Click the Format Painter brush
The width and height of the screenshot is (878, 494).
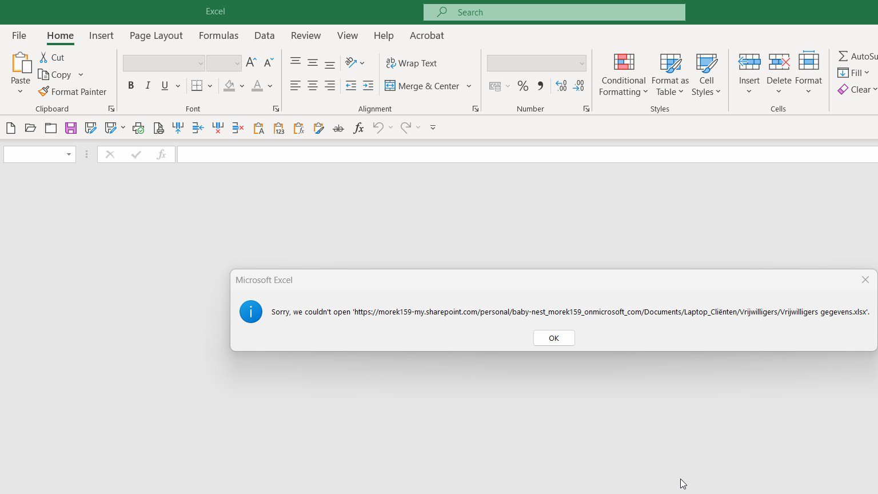73,91
